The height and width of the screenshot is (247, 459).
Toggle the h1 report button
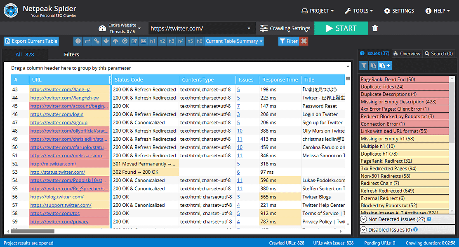click(x=153, y=41)
